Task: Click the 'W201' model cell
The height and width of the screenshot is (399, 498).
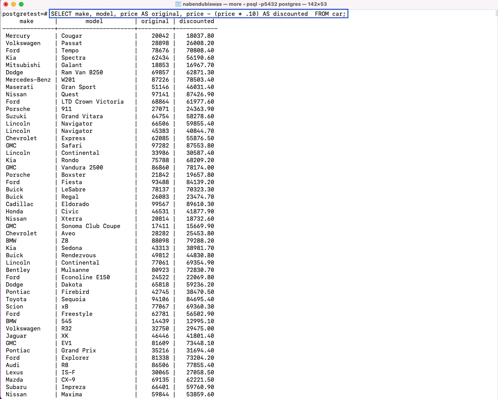Action: [x=68, y=80]
